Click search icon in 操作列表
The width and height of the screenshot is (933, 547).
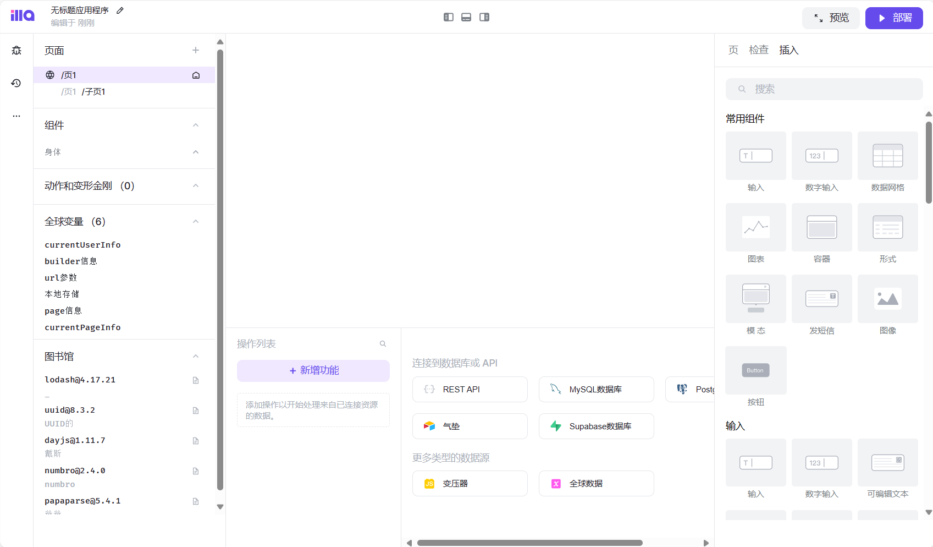pos(383,344)
